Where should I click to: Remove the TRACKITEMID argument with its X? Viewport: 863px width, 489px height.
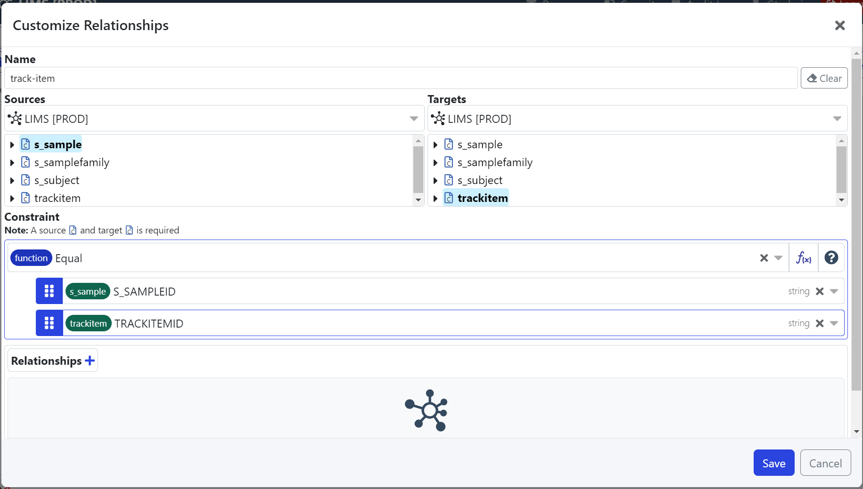point(820,323)
